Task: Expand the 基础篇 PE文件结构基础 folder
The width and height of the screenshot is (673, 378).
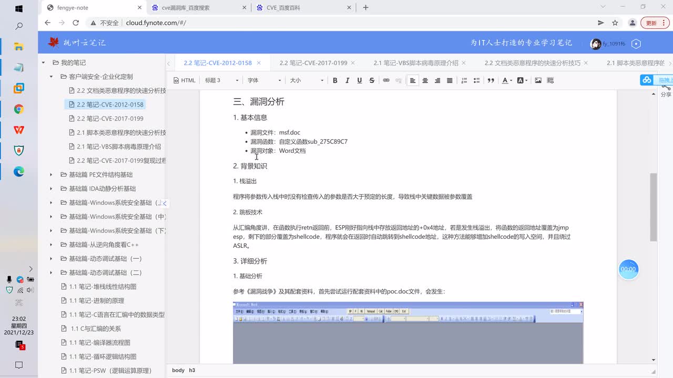Action: coord(51,174)
